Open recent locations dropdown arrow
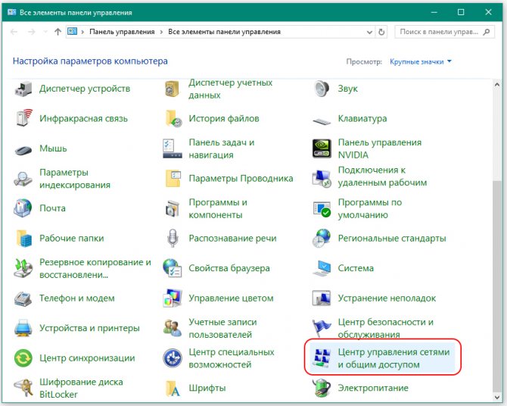 [x=45, y=32]
